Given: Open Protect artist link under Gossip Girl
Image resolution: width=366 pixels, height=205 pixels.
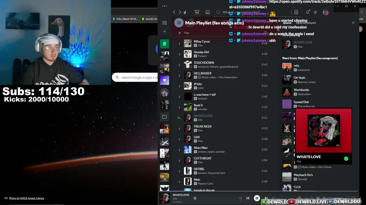Looking at the screenshot, I should tap(202, 56).
